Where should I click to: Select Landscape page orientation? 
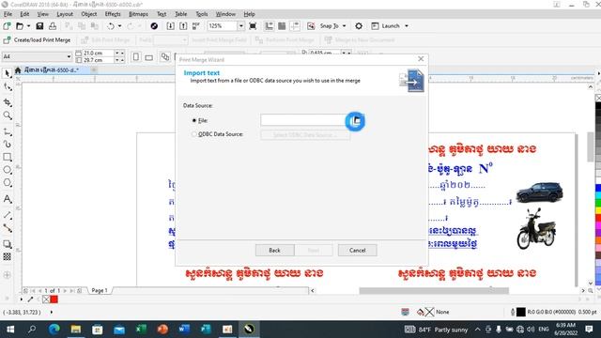[x=148, y=56]
